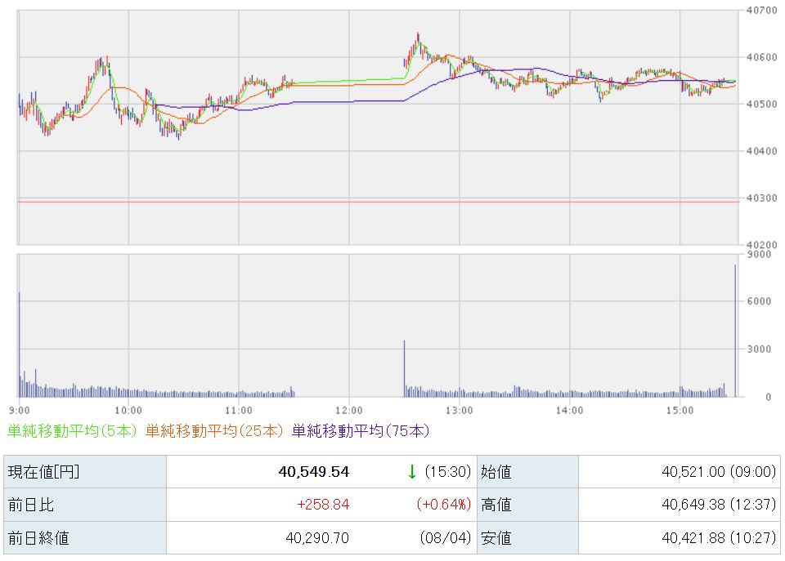Click the +258.84 change value
Viewport: 785px width, 561px height.
click(x=323, y=505)
